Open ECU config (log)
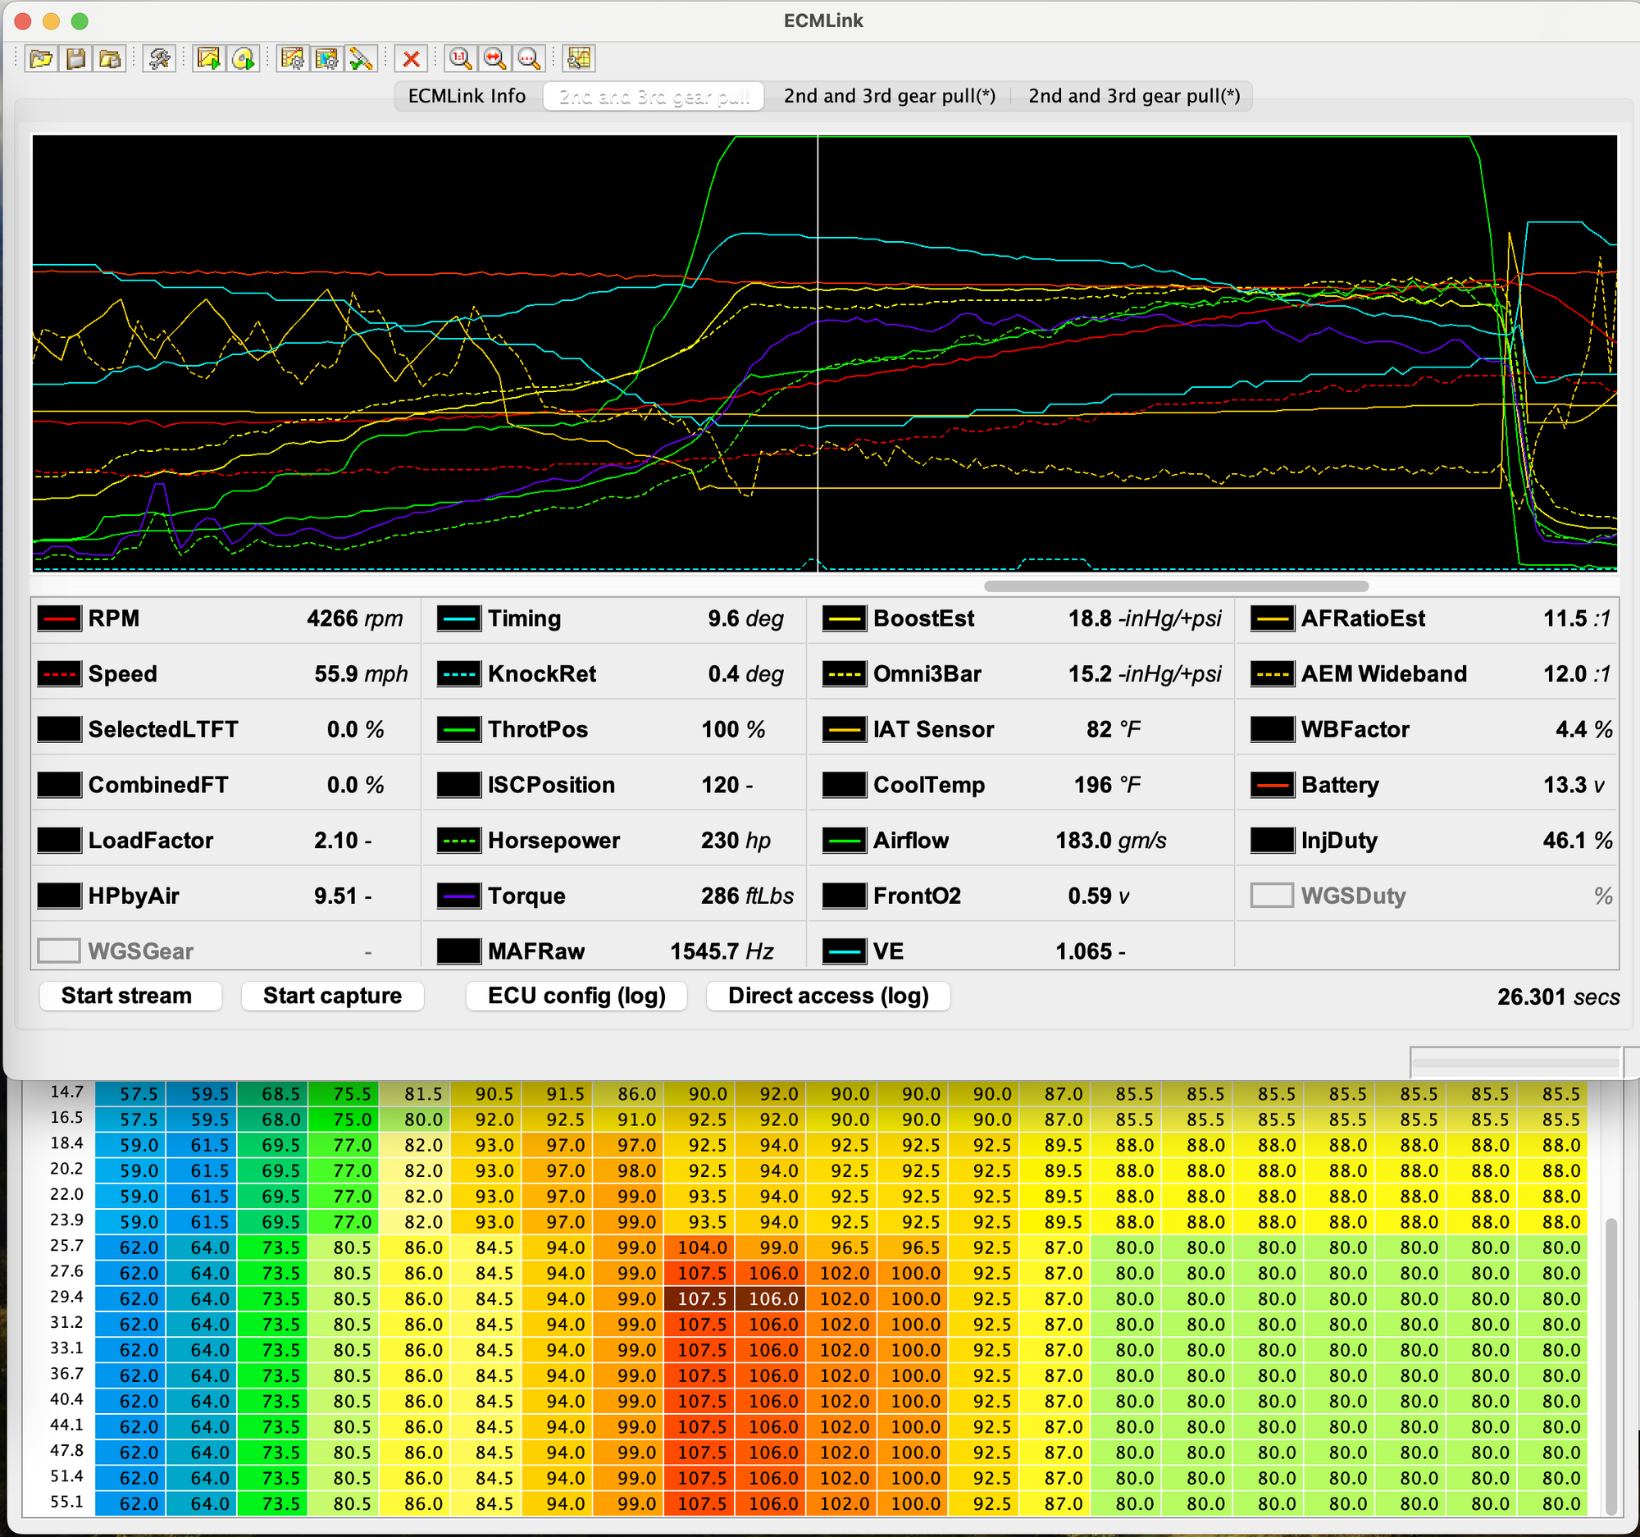Screen dimensions: 1640x1537 coord(576,996)
